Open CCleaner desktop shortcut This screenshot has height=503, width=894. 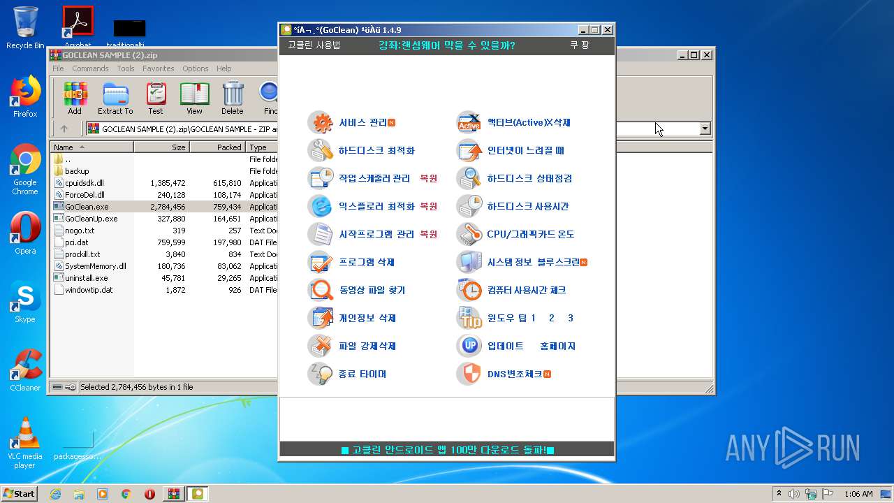click(x=25, y=370)
